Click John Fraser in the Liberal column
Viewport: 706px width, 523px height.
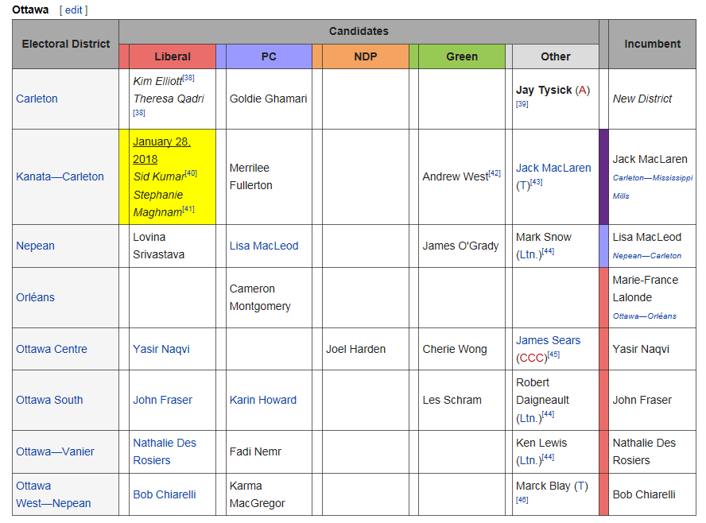162,400
